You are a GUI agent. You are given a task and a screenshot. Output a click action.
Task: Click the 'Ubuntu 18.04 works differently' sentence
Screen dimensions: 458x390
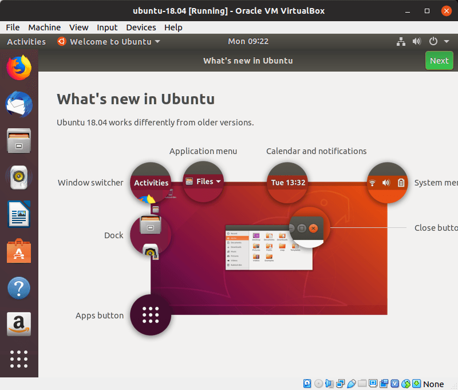[x=155, y=123]
